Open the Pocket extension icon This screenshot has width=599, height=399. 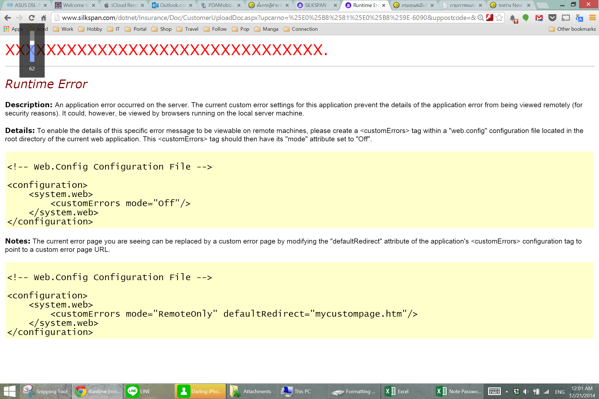coord(552,18)
